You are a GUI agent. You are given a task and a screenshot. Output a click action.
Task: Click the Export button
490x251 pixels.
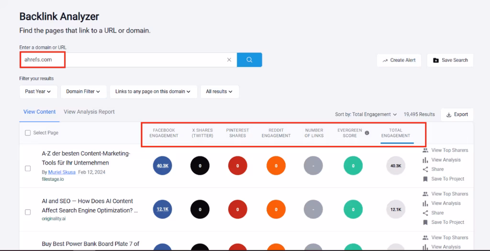point(457,115)
